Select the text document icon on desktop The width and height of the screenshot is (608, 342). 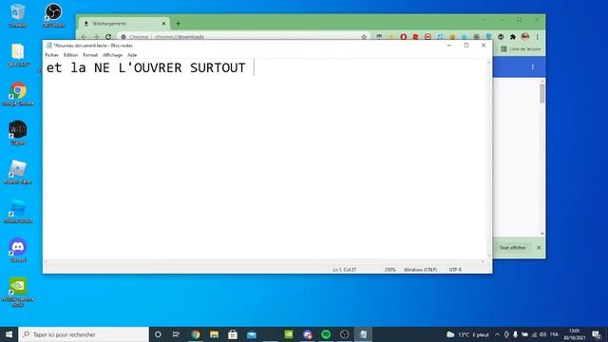click(18, 55)
